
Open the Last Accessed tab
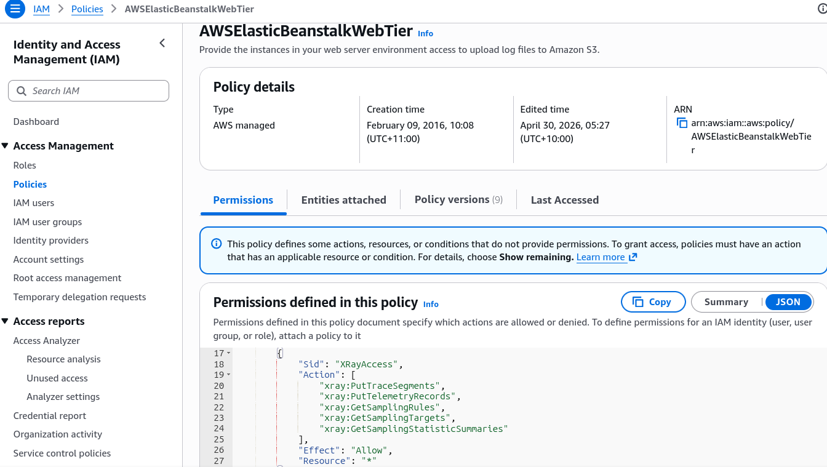pyautogui.click(x=565, y=200)
